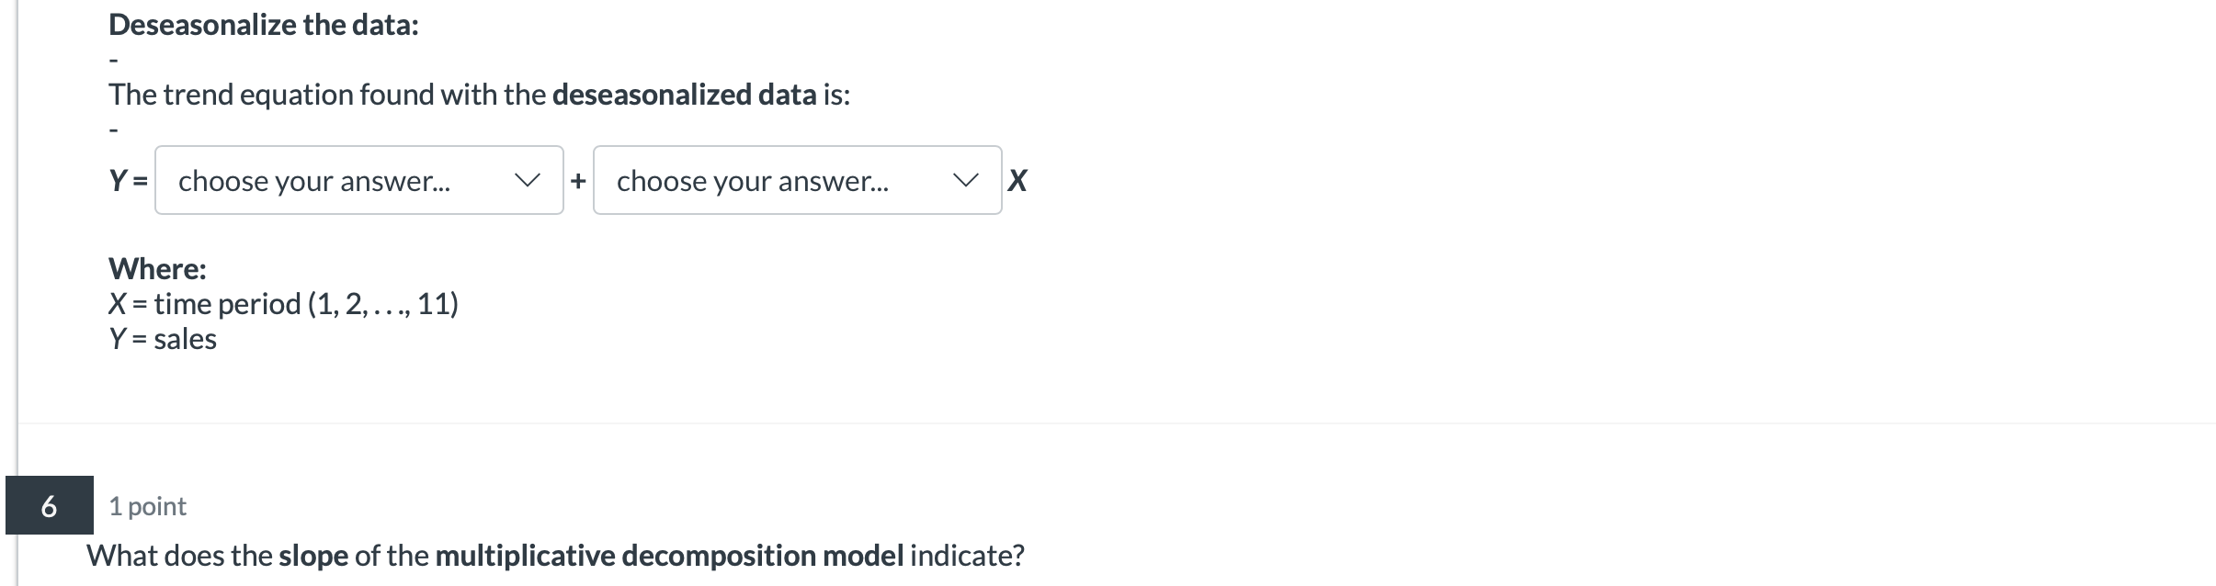Click "choose your answer..." placeholder in second dropdown

753,181
